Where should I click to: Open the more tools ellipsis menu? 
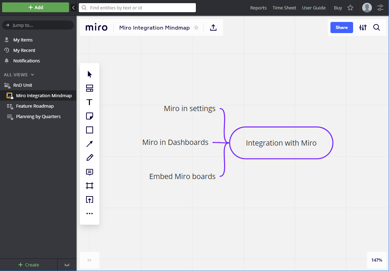coord(90,214)
